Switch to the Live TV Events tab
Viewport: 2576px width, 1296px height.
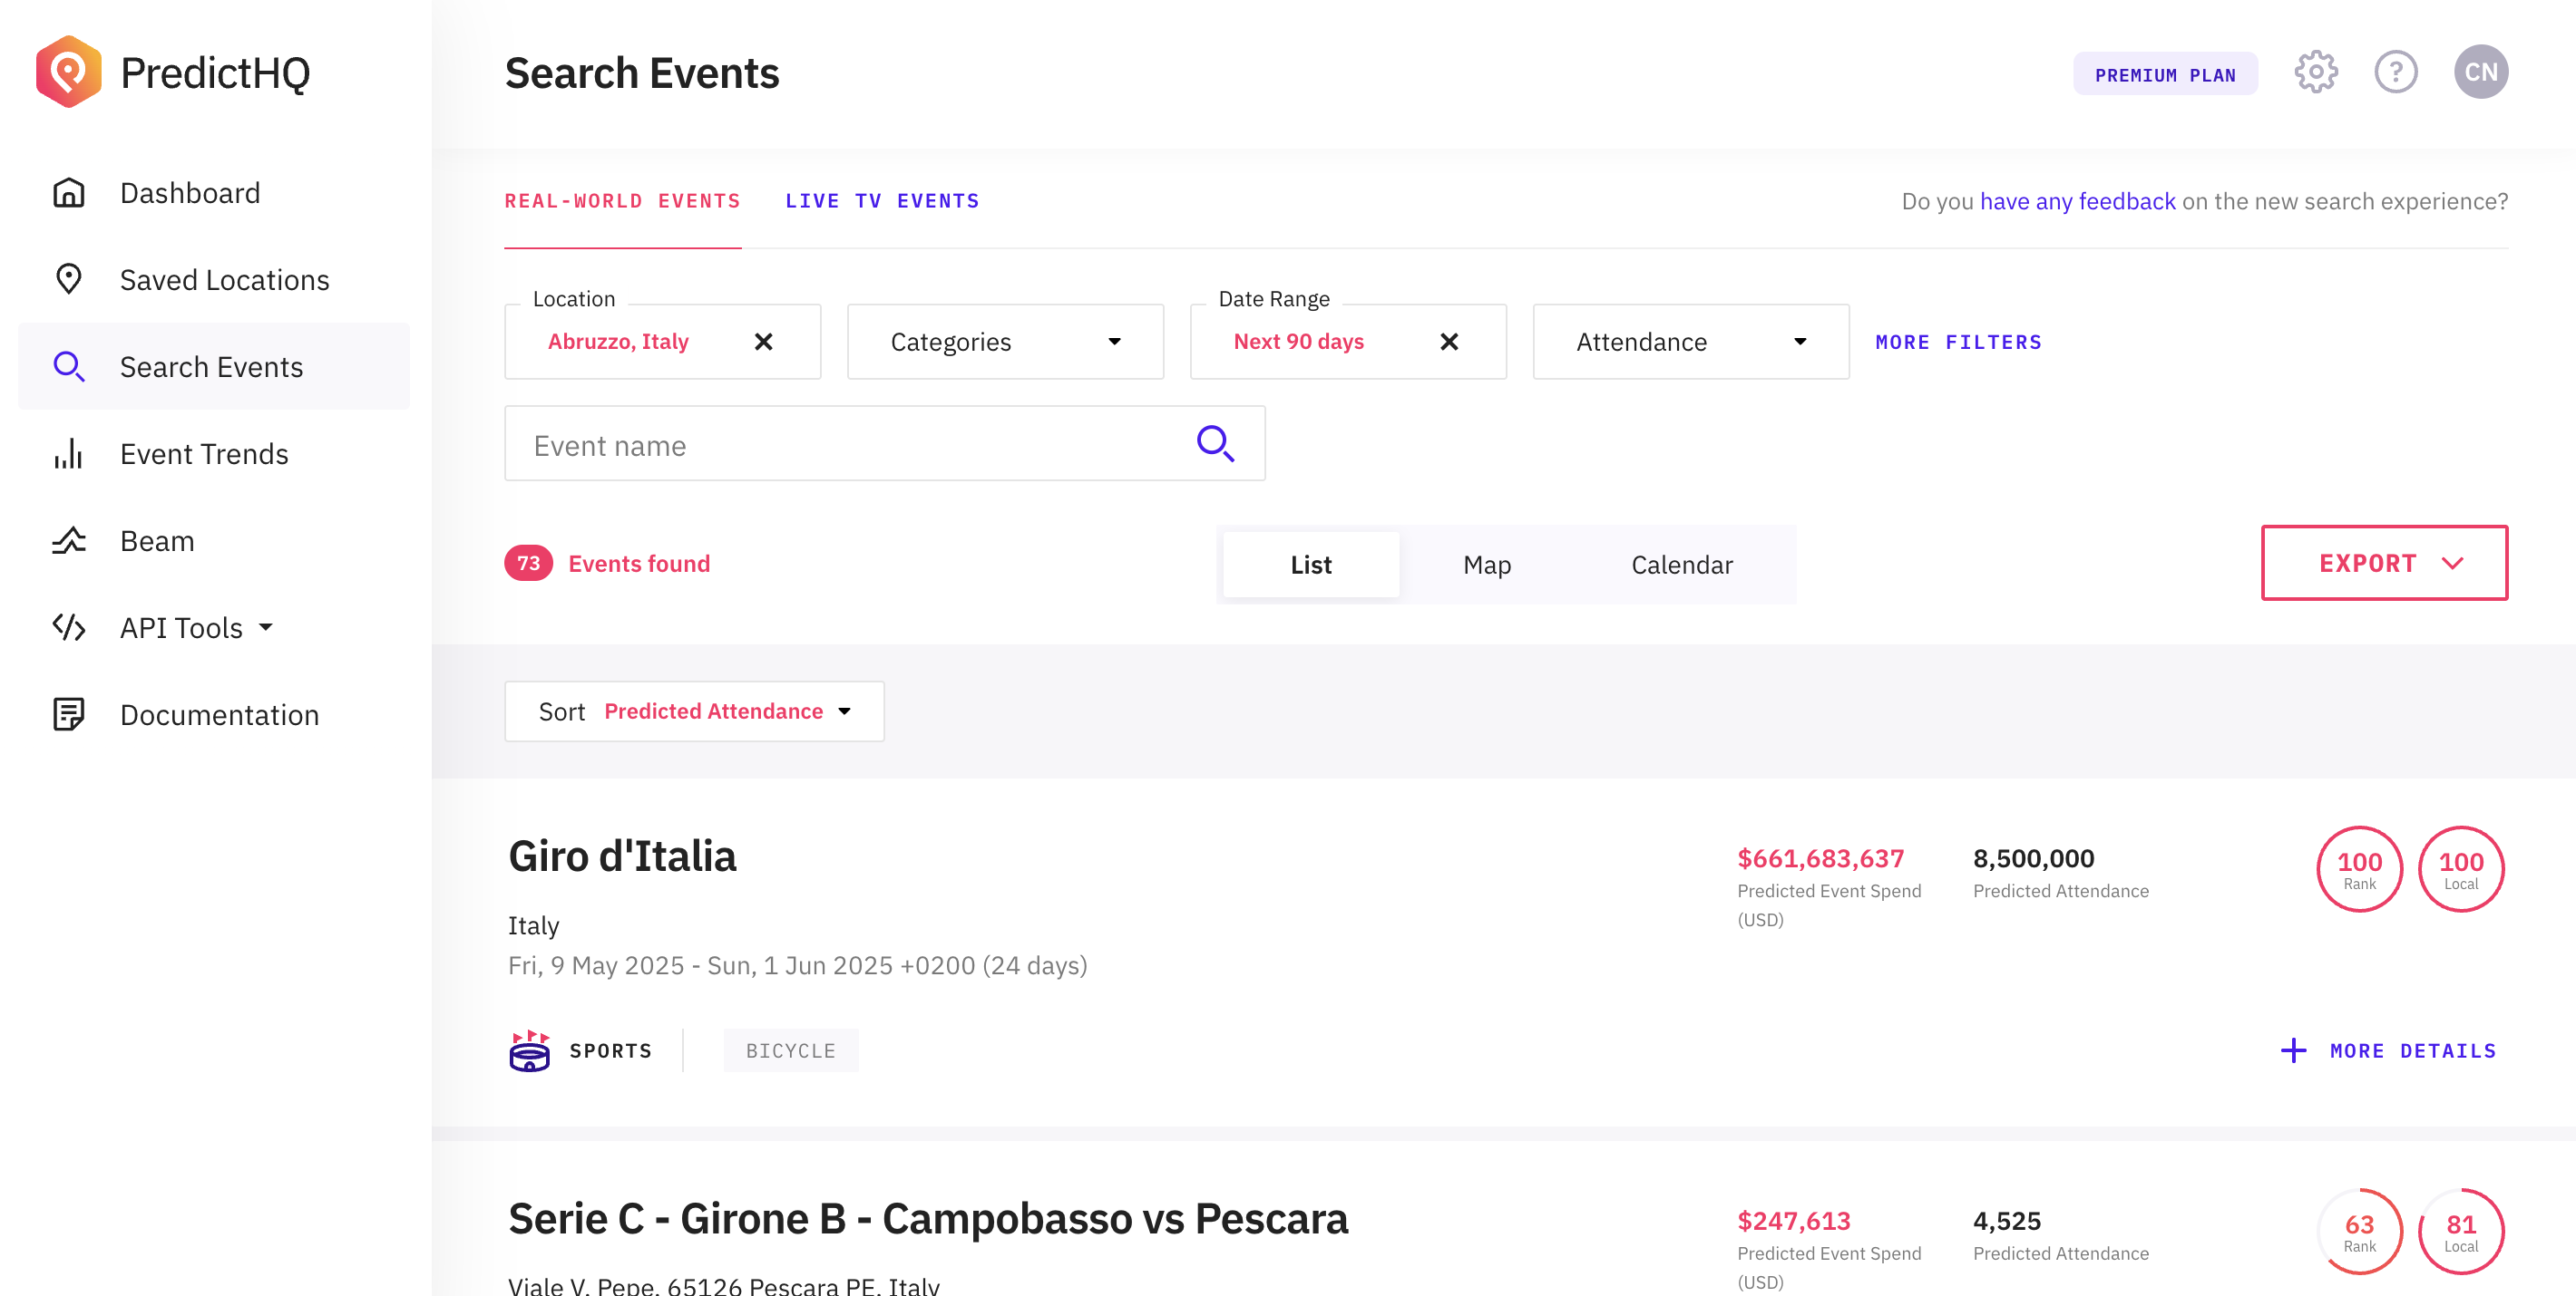pyautogui.click(x=882, y=201)
